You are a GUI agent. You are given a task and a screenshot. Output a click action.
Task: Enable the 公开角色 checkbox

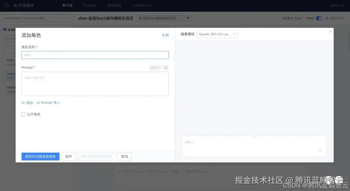tap(23, 114)
